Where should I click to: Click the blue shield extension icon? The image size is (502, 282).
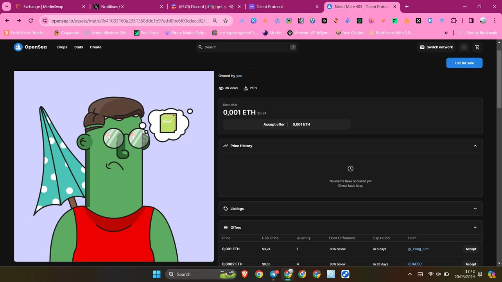pos(430,21)
